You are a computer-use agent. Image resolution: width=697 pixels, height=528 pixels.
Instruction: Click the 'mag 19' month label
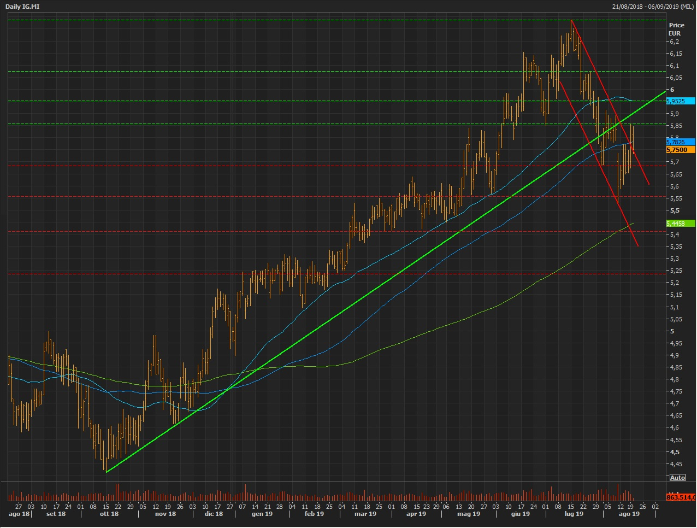tap(468, 514)
